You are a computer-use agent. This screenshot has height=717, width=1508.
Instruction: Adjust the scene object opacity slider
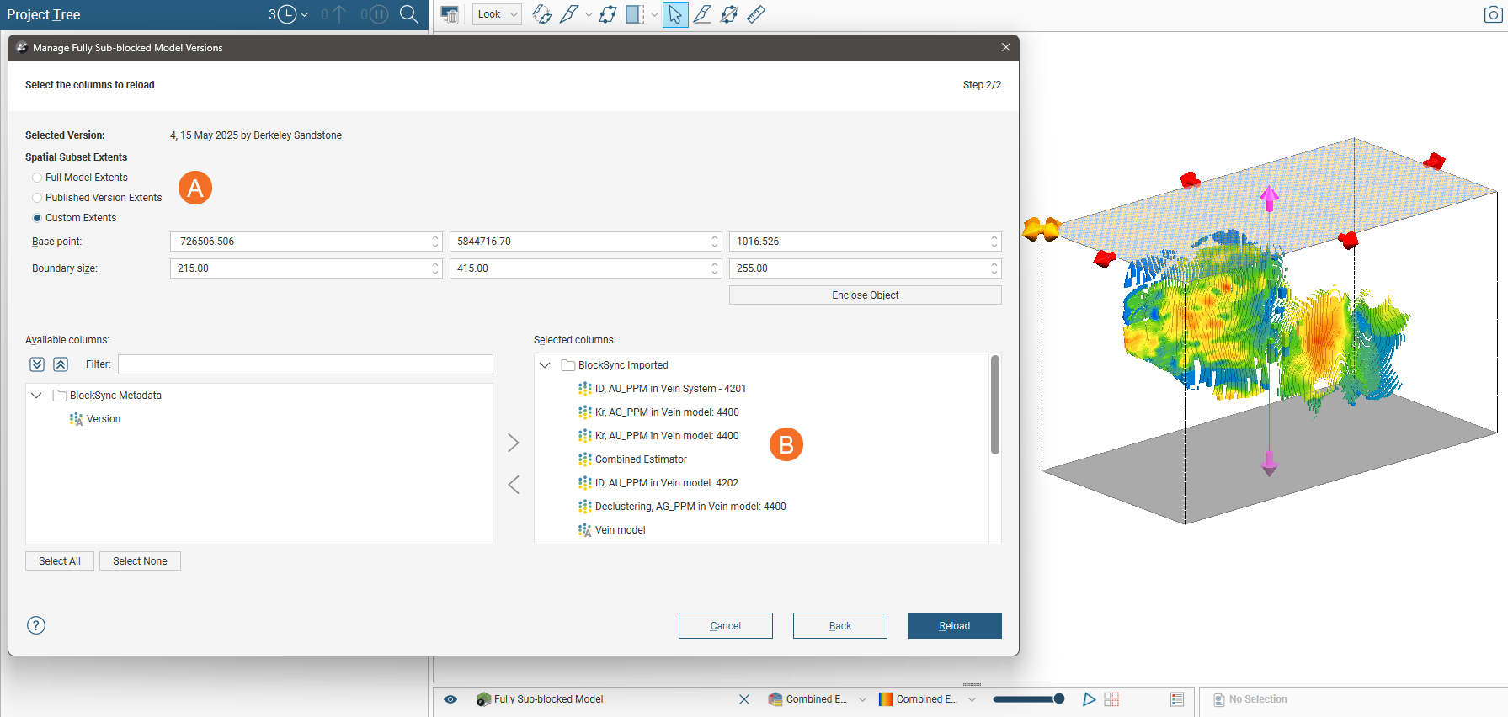[1028, 699]
